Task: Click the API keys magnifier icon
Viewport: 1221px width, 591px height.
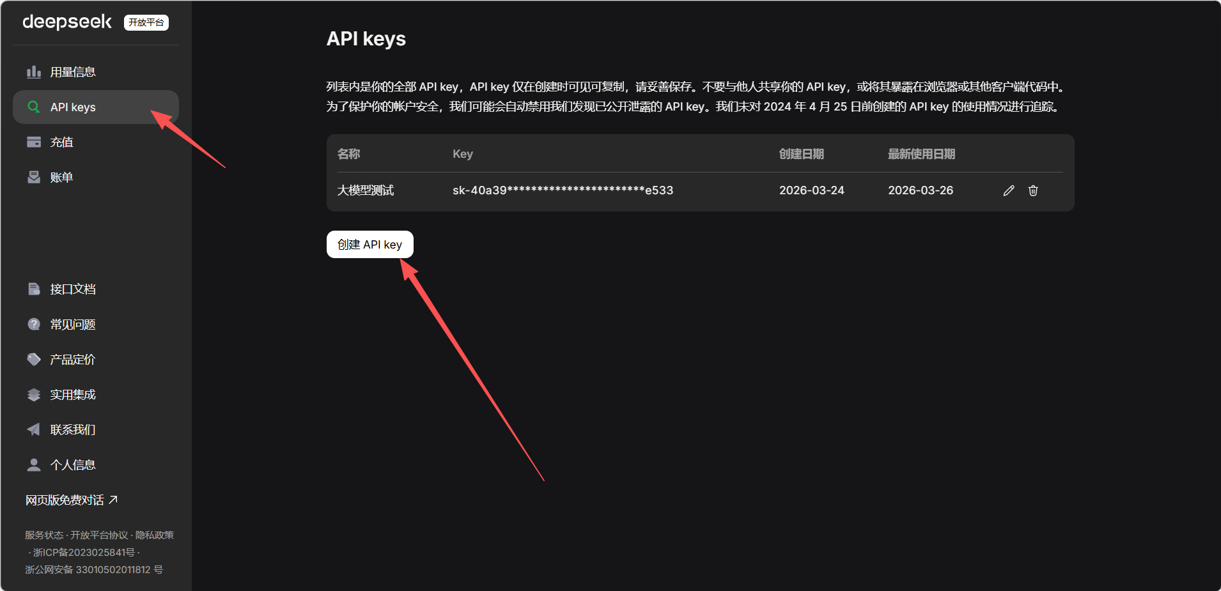Action: point(34,107)
